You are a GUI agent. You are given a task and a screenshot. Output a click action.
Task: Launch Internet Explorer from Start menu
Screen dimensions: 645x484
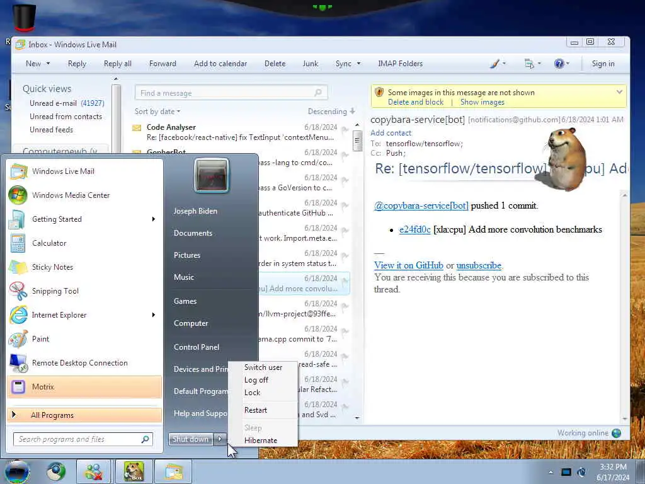click(x=84, y=315)
